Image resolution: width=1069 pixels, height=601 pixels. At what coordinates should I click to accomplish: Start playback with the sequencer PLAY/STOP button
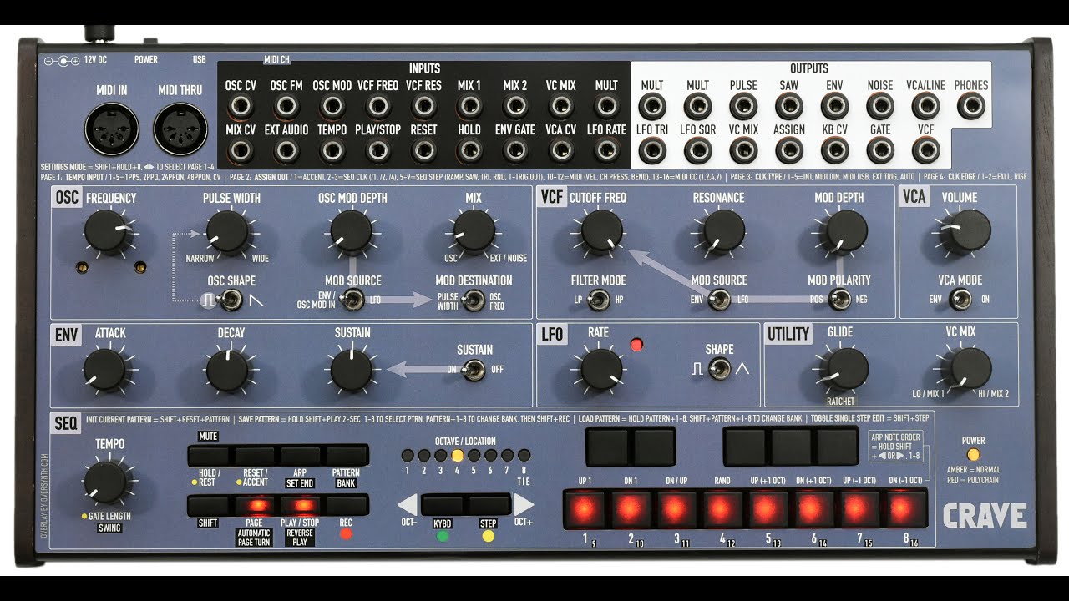(301, 506)
